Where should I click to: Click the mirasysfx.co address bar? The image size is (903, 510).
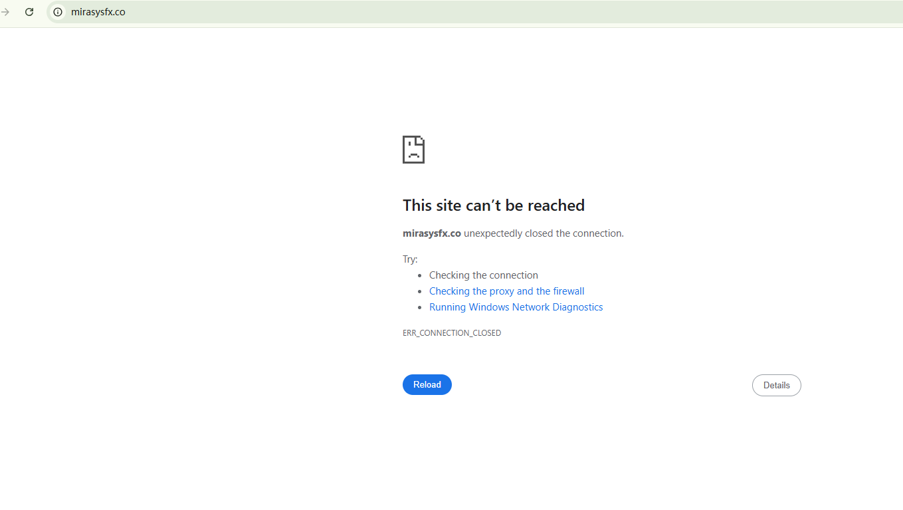[x=474, y=12]
